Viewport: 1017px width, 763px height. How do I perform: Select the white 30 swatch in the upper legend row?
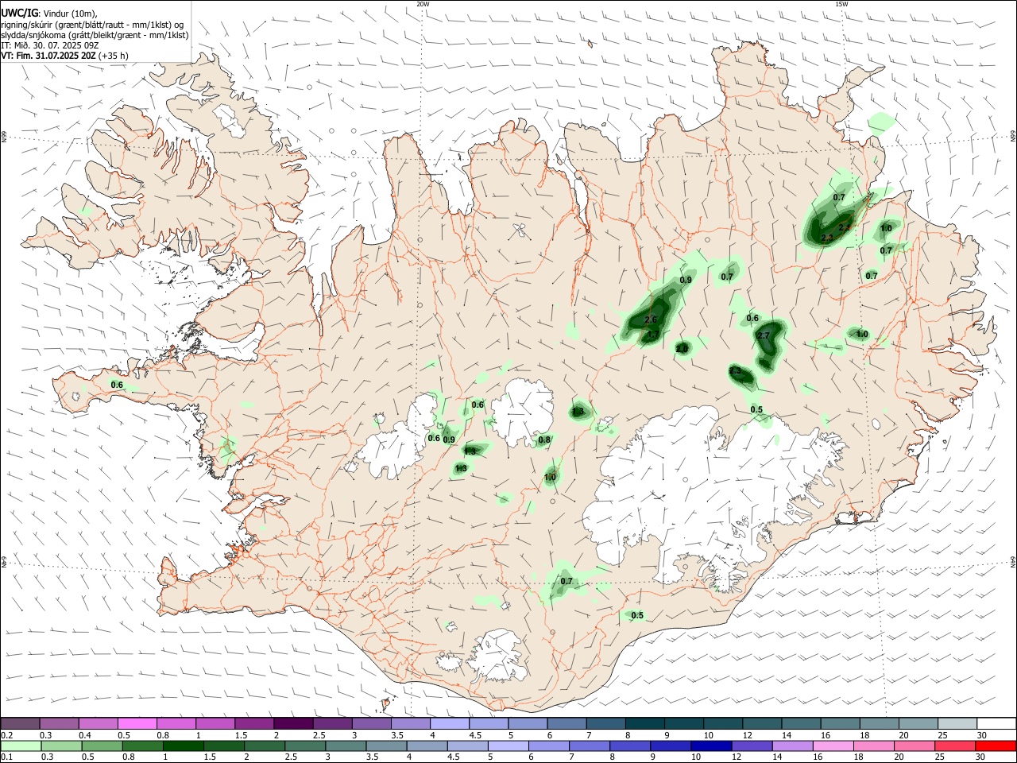[x=996, y=724]
